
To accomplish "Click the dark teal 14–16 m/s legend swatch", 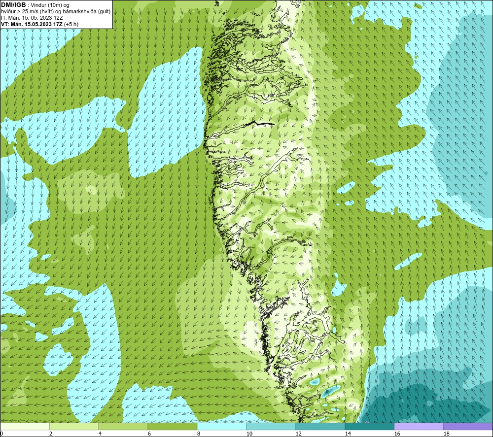I will 369,426.
